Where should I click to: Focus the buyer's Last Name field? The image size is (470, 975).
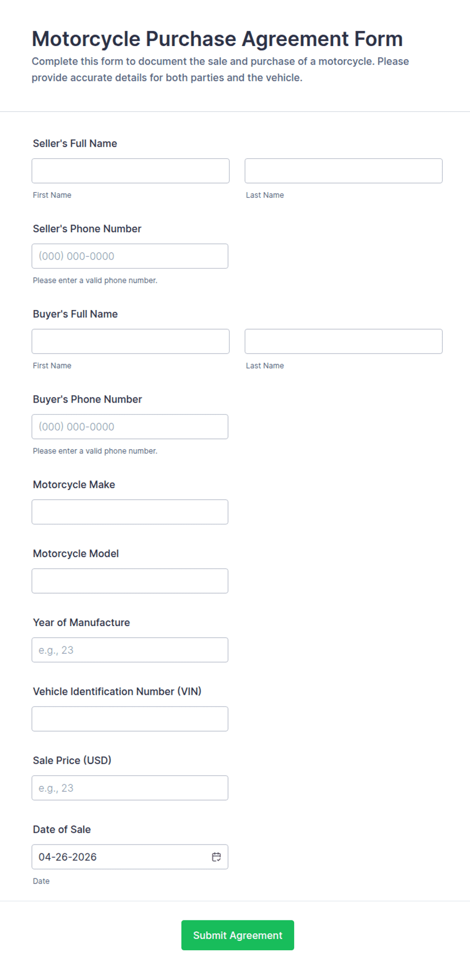click(343, 341)
